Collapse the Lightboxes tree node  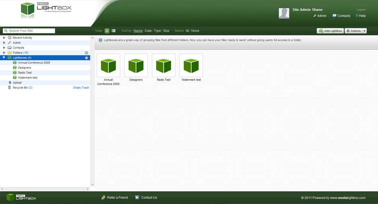click(x=4, y=58)
